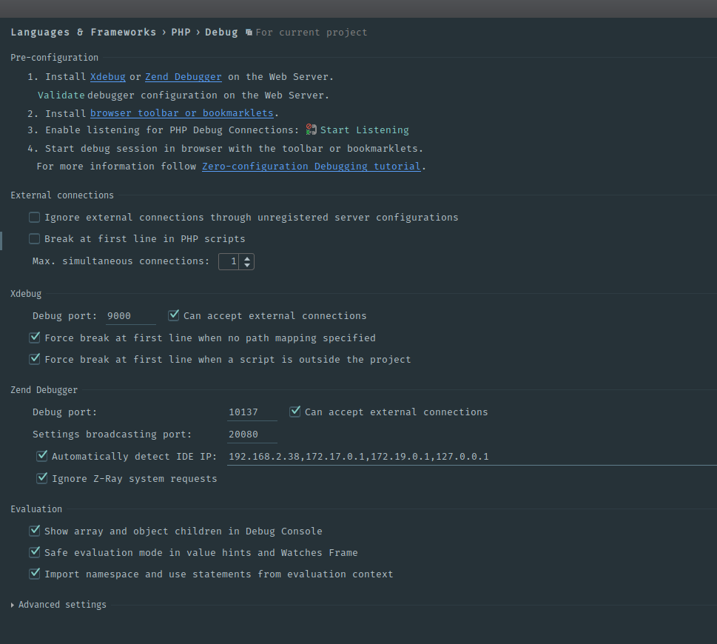Screen dimensions: 717x644
Task: Check 'Break at first line in PHP scripts'
Action: click(x=34, y=239)
